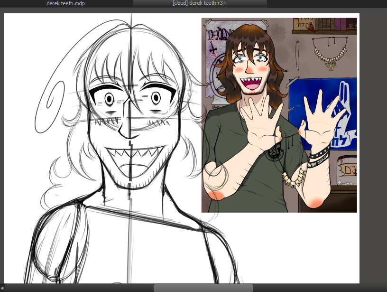The width and height of the screenshot is (387, 292).
Task: Click the scrollbar track right of the thumb
Action: click(x=318, y=288)
